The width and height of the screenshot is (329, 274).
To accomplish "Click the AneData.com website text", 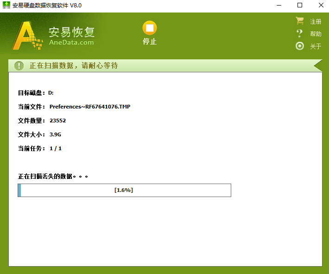I will coord(71,42).
